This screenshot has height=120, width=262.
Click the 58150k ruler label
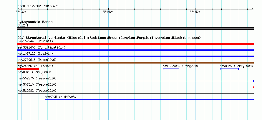tap(195, 12)
